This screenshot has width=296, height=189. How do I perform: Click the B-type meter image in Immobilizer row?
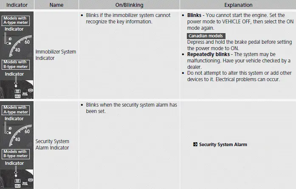[x=17, y=89]
